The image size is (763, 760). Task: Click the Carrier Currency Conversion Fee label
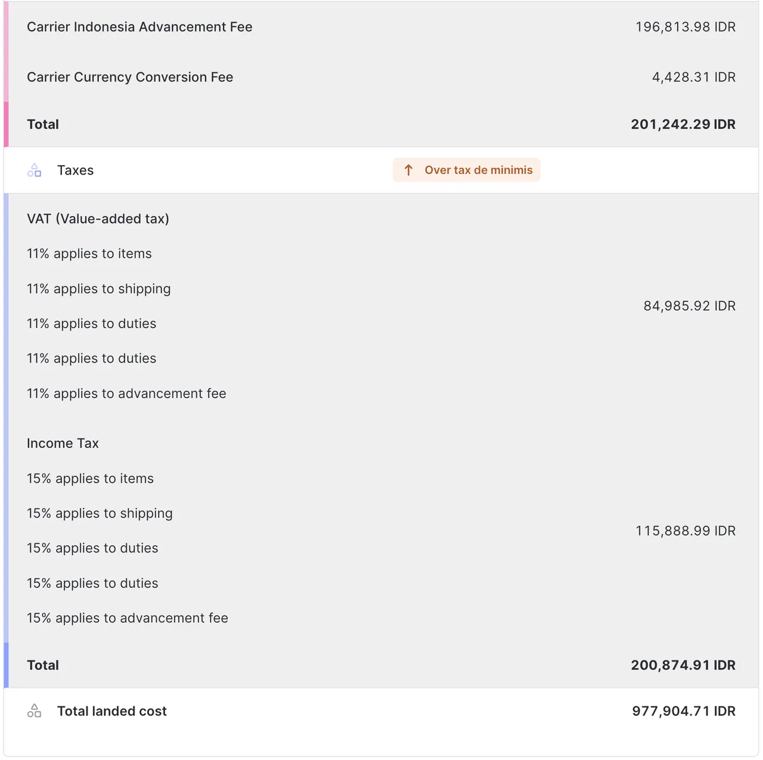pos(130,77)
